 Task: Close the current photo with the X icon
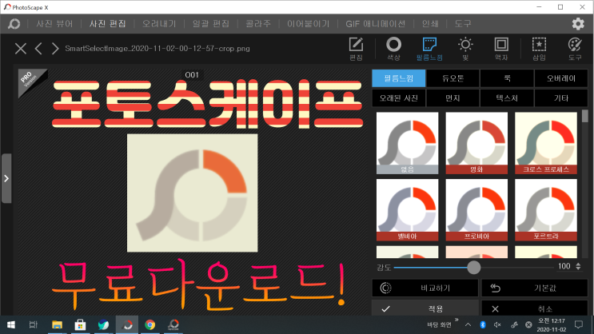[x=21, y=49]
